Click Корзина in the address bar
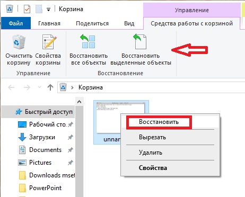Viewport: 245px width, 197px height. point(91,87)
